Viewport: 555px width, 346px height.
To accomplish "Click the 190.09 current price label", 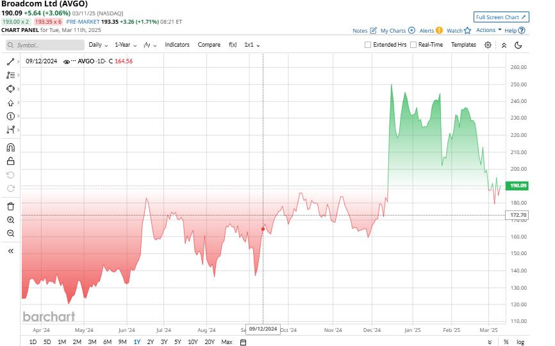I will [x=517, y=185].
